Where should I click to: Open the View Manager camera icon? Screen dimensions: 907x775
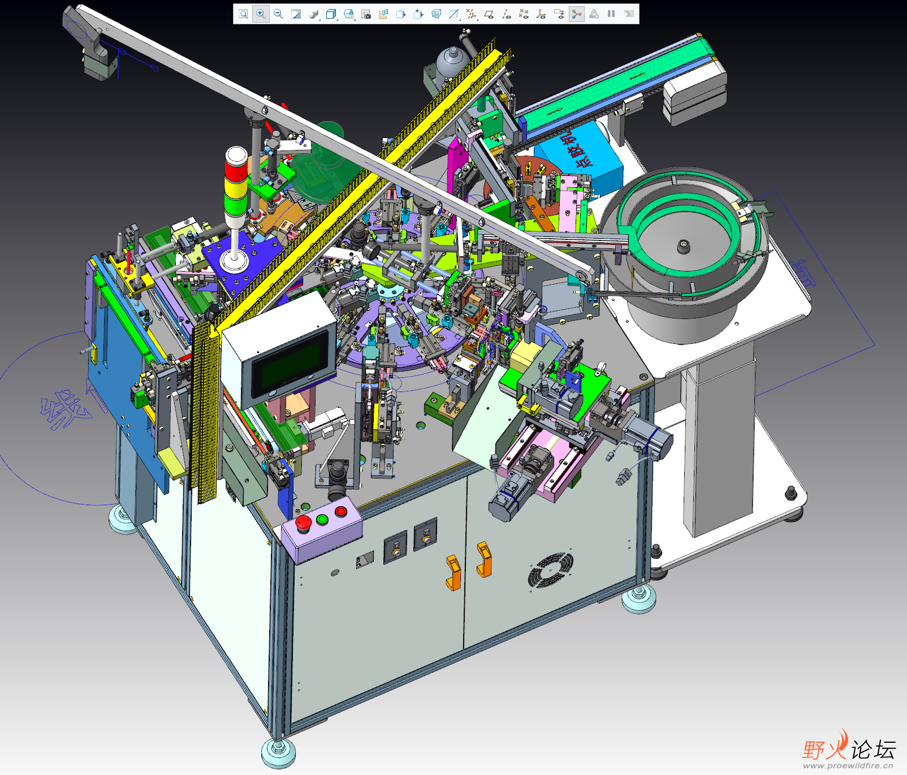[x=366, y=14]
